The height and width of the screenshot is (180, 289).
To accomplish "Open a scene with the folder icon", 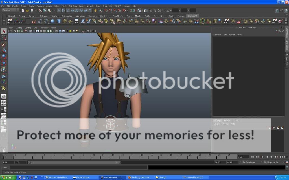I will 27,10.
